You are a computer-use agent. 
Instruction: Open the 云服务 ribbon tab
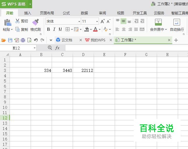pos(159,13)
